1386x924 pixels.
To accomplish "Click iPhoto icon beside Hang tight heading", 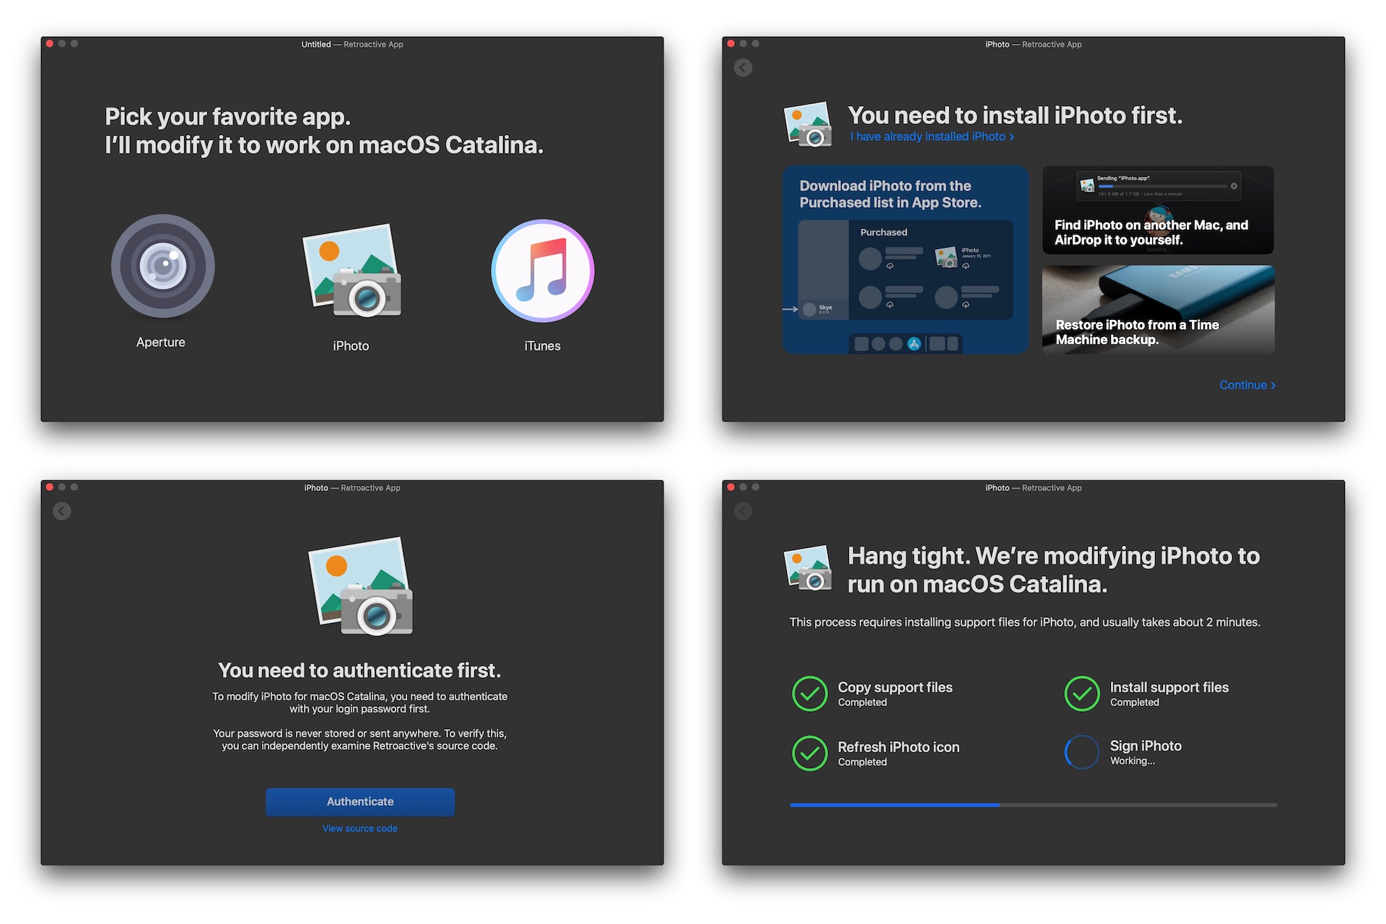I will pyautogui.click(x=808, y=568).
